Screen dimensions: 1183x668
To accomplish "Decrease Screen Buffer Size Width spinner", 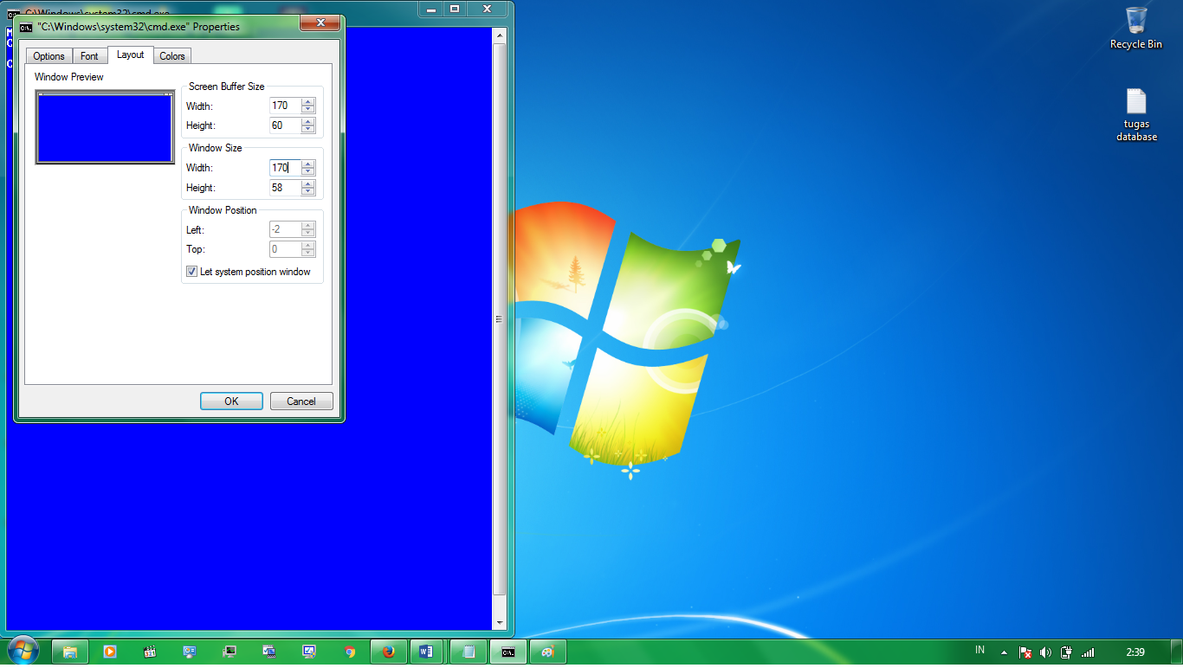I will click(x=308, y=110).
